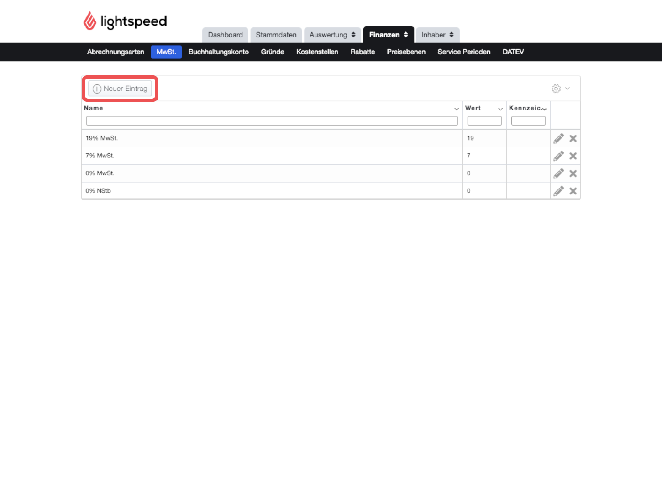This screenshot has width=662, height=493.
Task: Expand the chevron beside the settings gear
Action: (567, 89)
